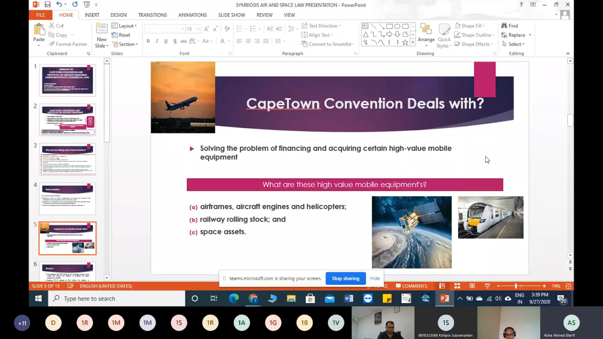
Task: Expand Shape Fill dropdown
Action: coord(470,26)
